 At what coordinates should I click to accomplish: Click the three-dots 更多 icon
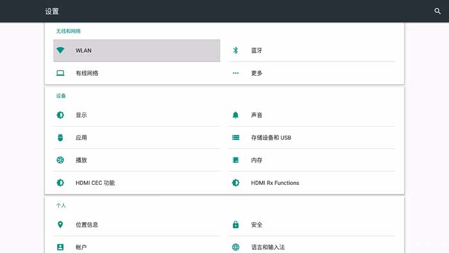235,73
